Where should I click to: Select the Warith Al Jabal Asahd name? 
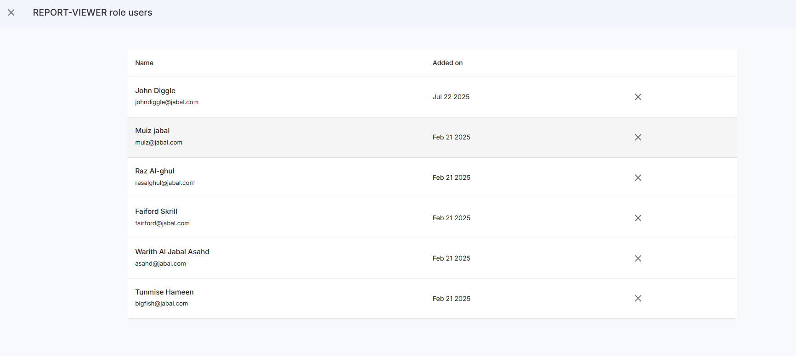pyautogui.click(x=172, y=252)
